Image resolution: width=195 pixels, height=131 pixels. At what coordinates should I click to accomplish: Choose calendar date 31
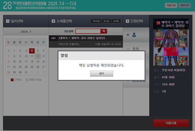26,72
